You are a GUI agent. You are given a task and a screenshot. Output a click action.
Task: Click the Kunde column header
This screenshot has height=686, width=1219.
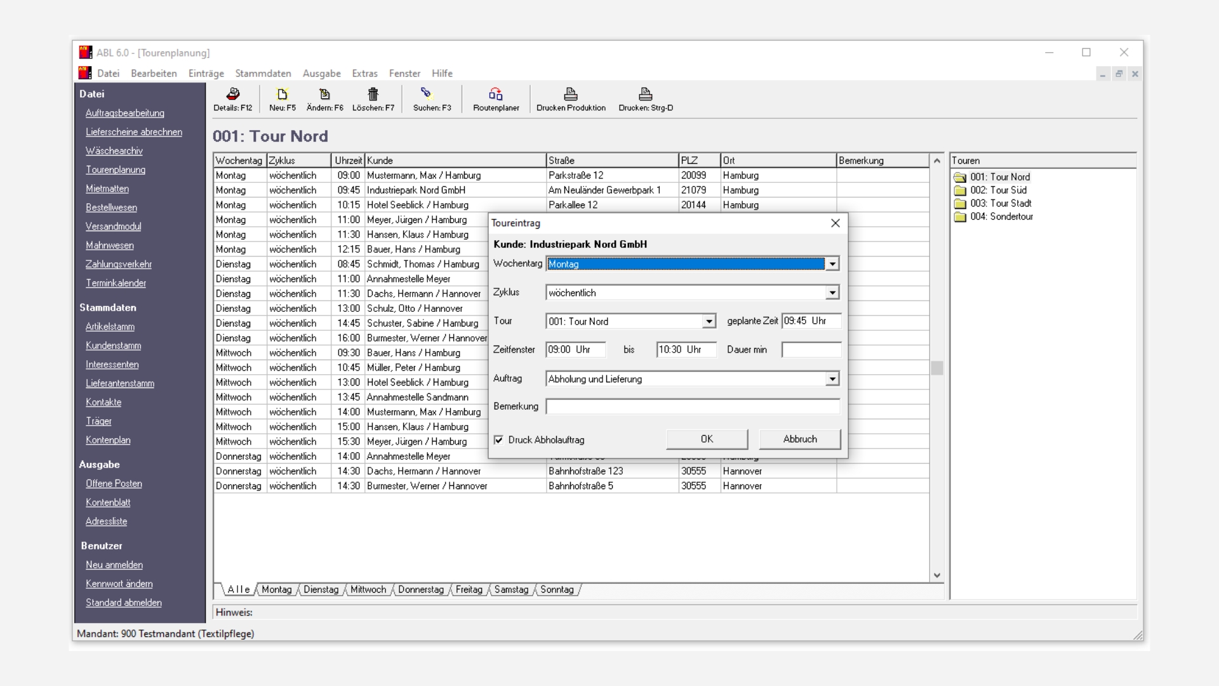[455, 161]
